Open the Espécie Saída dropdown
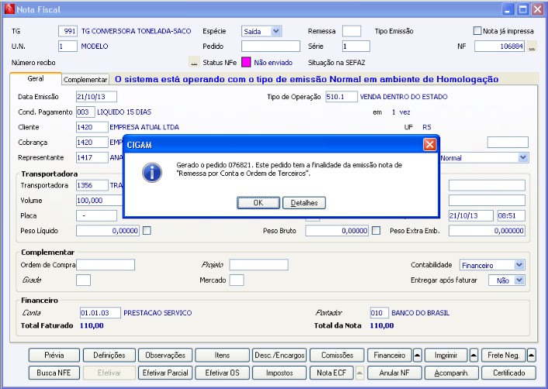548x389 pixels. tap(276, 31)
